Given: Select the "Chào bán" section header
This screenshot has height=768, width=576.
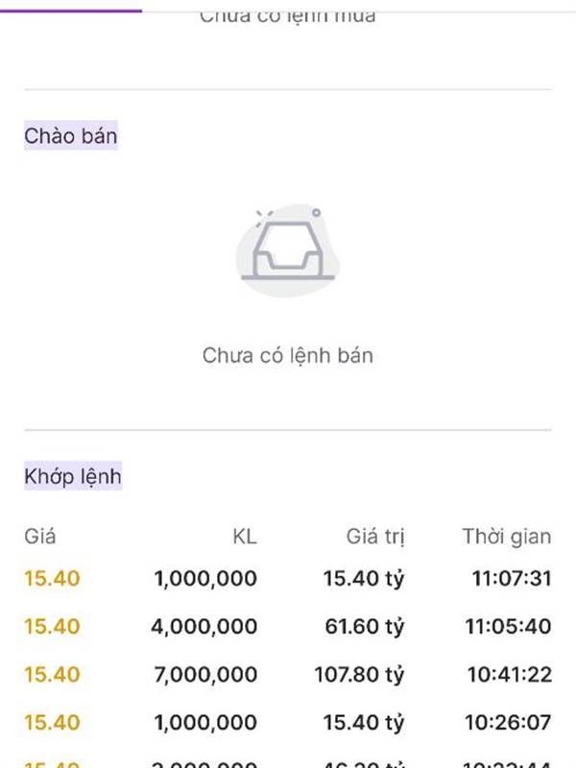Looking at the screenshot, I should 71,136.
